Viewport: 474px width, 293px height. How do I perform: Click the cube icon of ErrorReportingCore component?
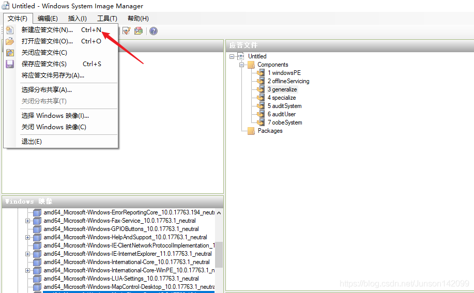[37, 212]
